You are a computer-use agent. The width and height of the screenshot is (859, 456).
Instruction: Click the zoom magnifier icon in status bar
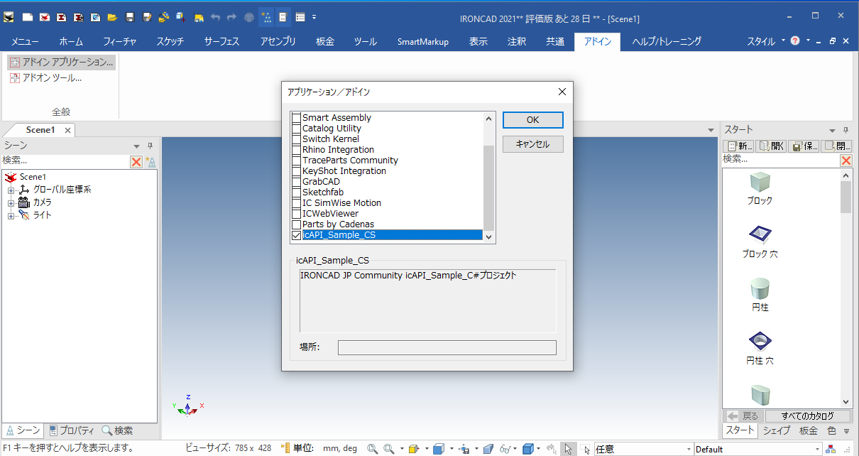(372, 449)
